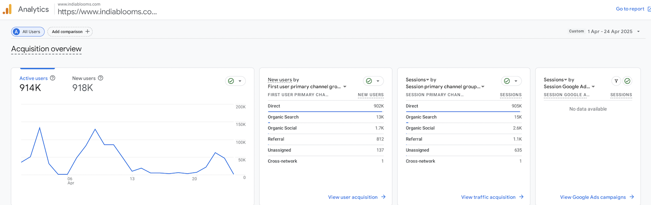Open the data quality dropdown in New users card

373,81
